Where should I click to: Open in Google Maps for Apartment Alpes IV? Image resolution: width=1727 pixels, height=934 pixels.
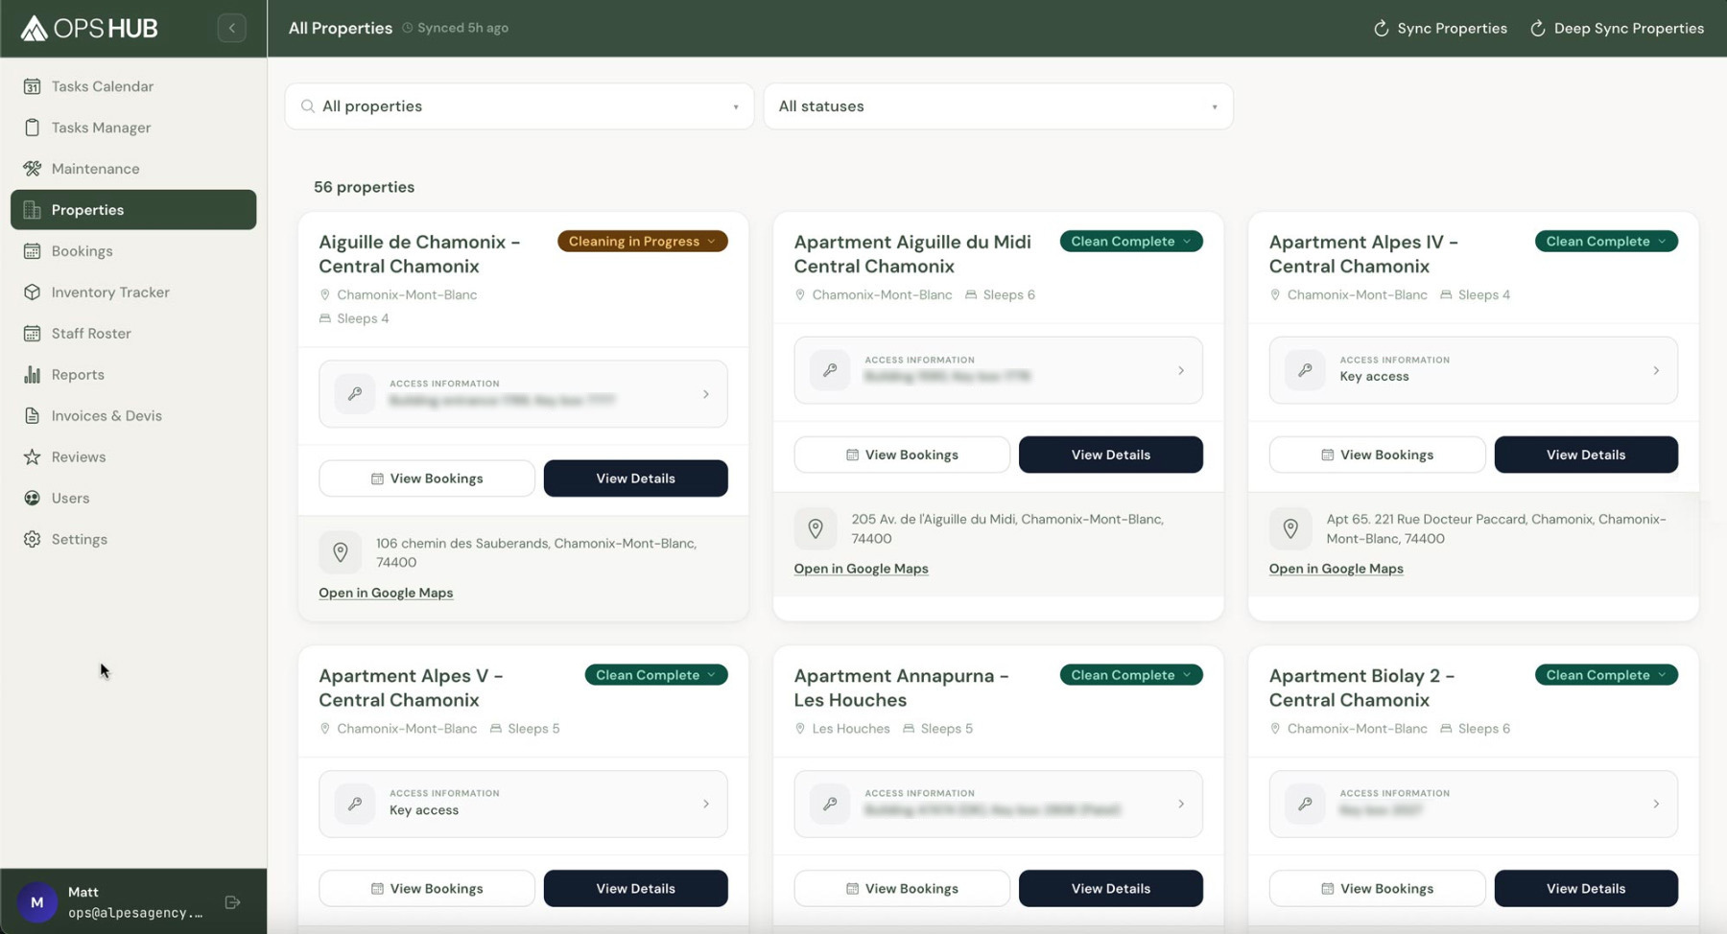pos(1336,569)
